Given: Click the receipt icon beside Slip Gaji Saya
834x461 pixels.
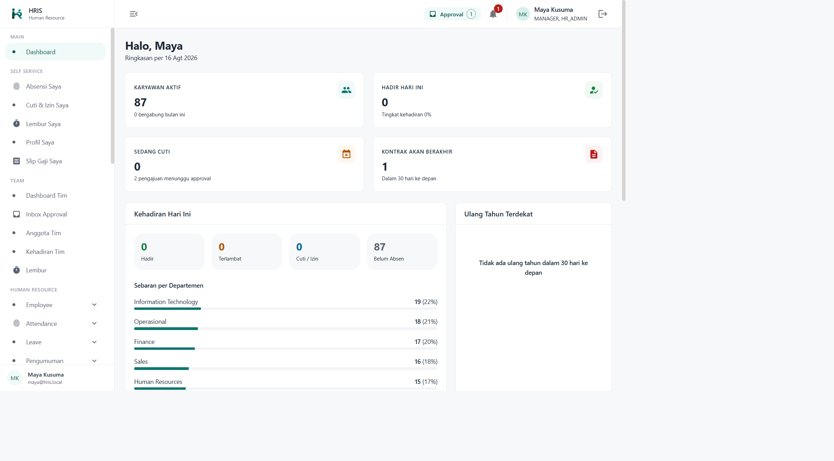Looking at the screenshot, I should point(16,161).
